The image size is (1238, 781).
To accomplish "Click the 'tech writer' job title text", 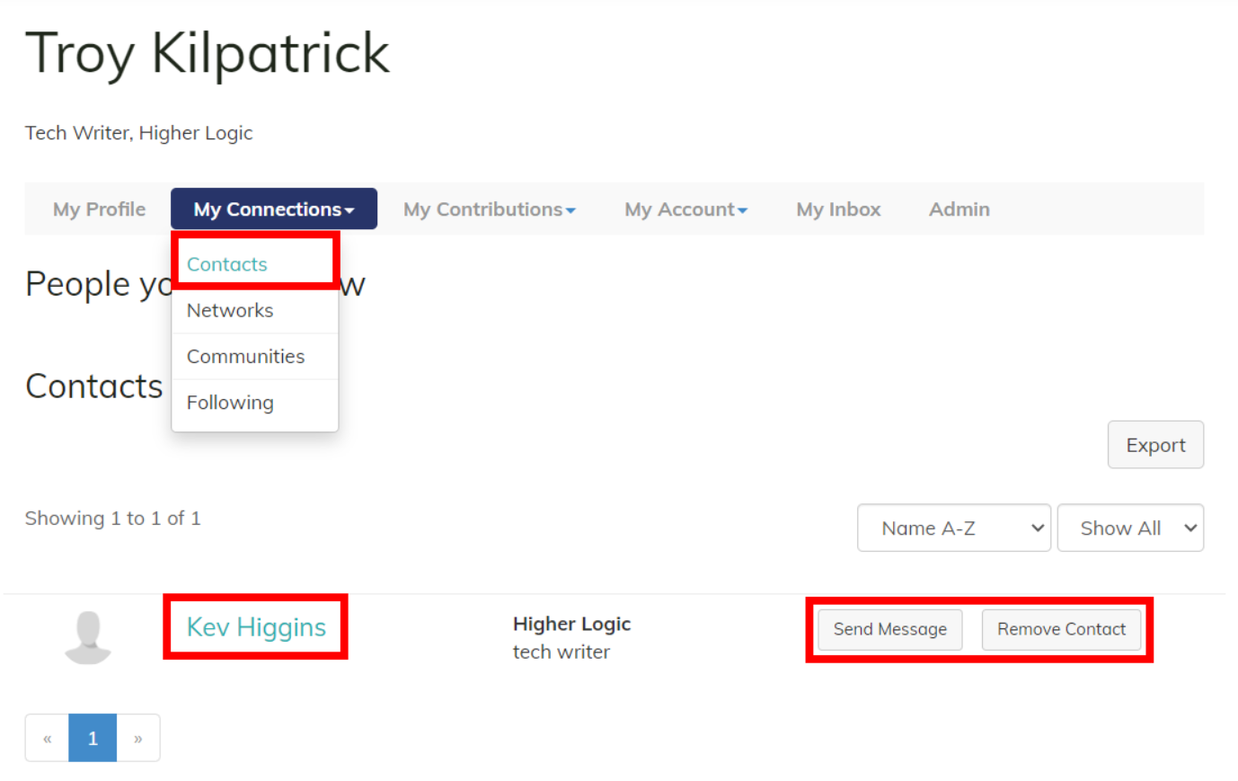I will click(562, 652).
